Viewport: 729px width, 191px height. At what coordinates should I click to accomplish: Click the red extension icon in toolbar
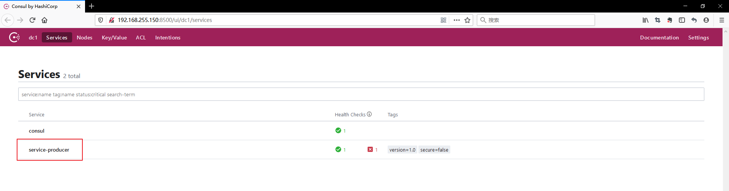[670, 20]
